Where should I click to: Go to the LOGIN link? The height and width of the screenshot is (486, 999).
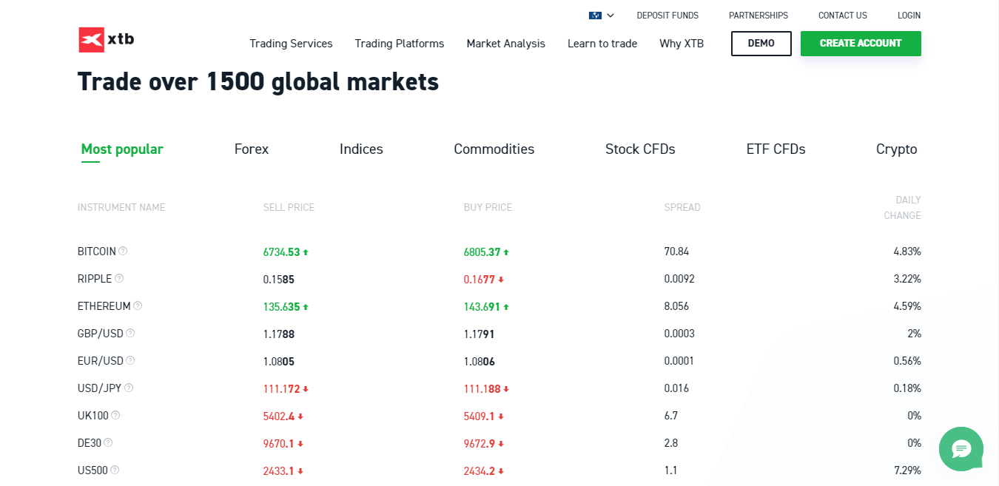click(x=909, y=16)
